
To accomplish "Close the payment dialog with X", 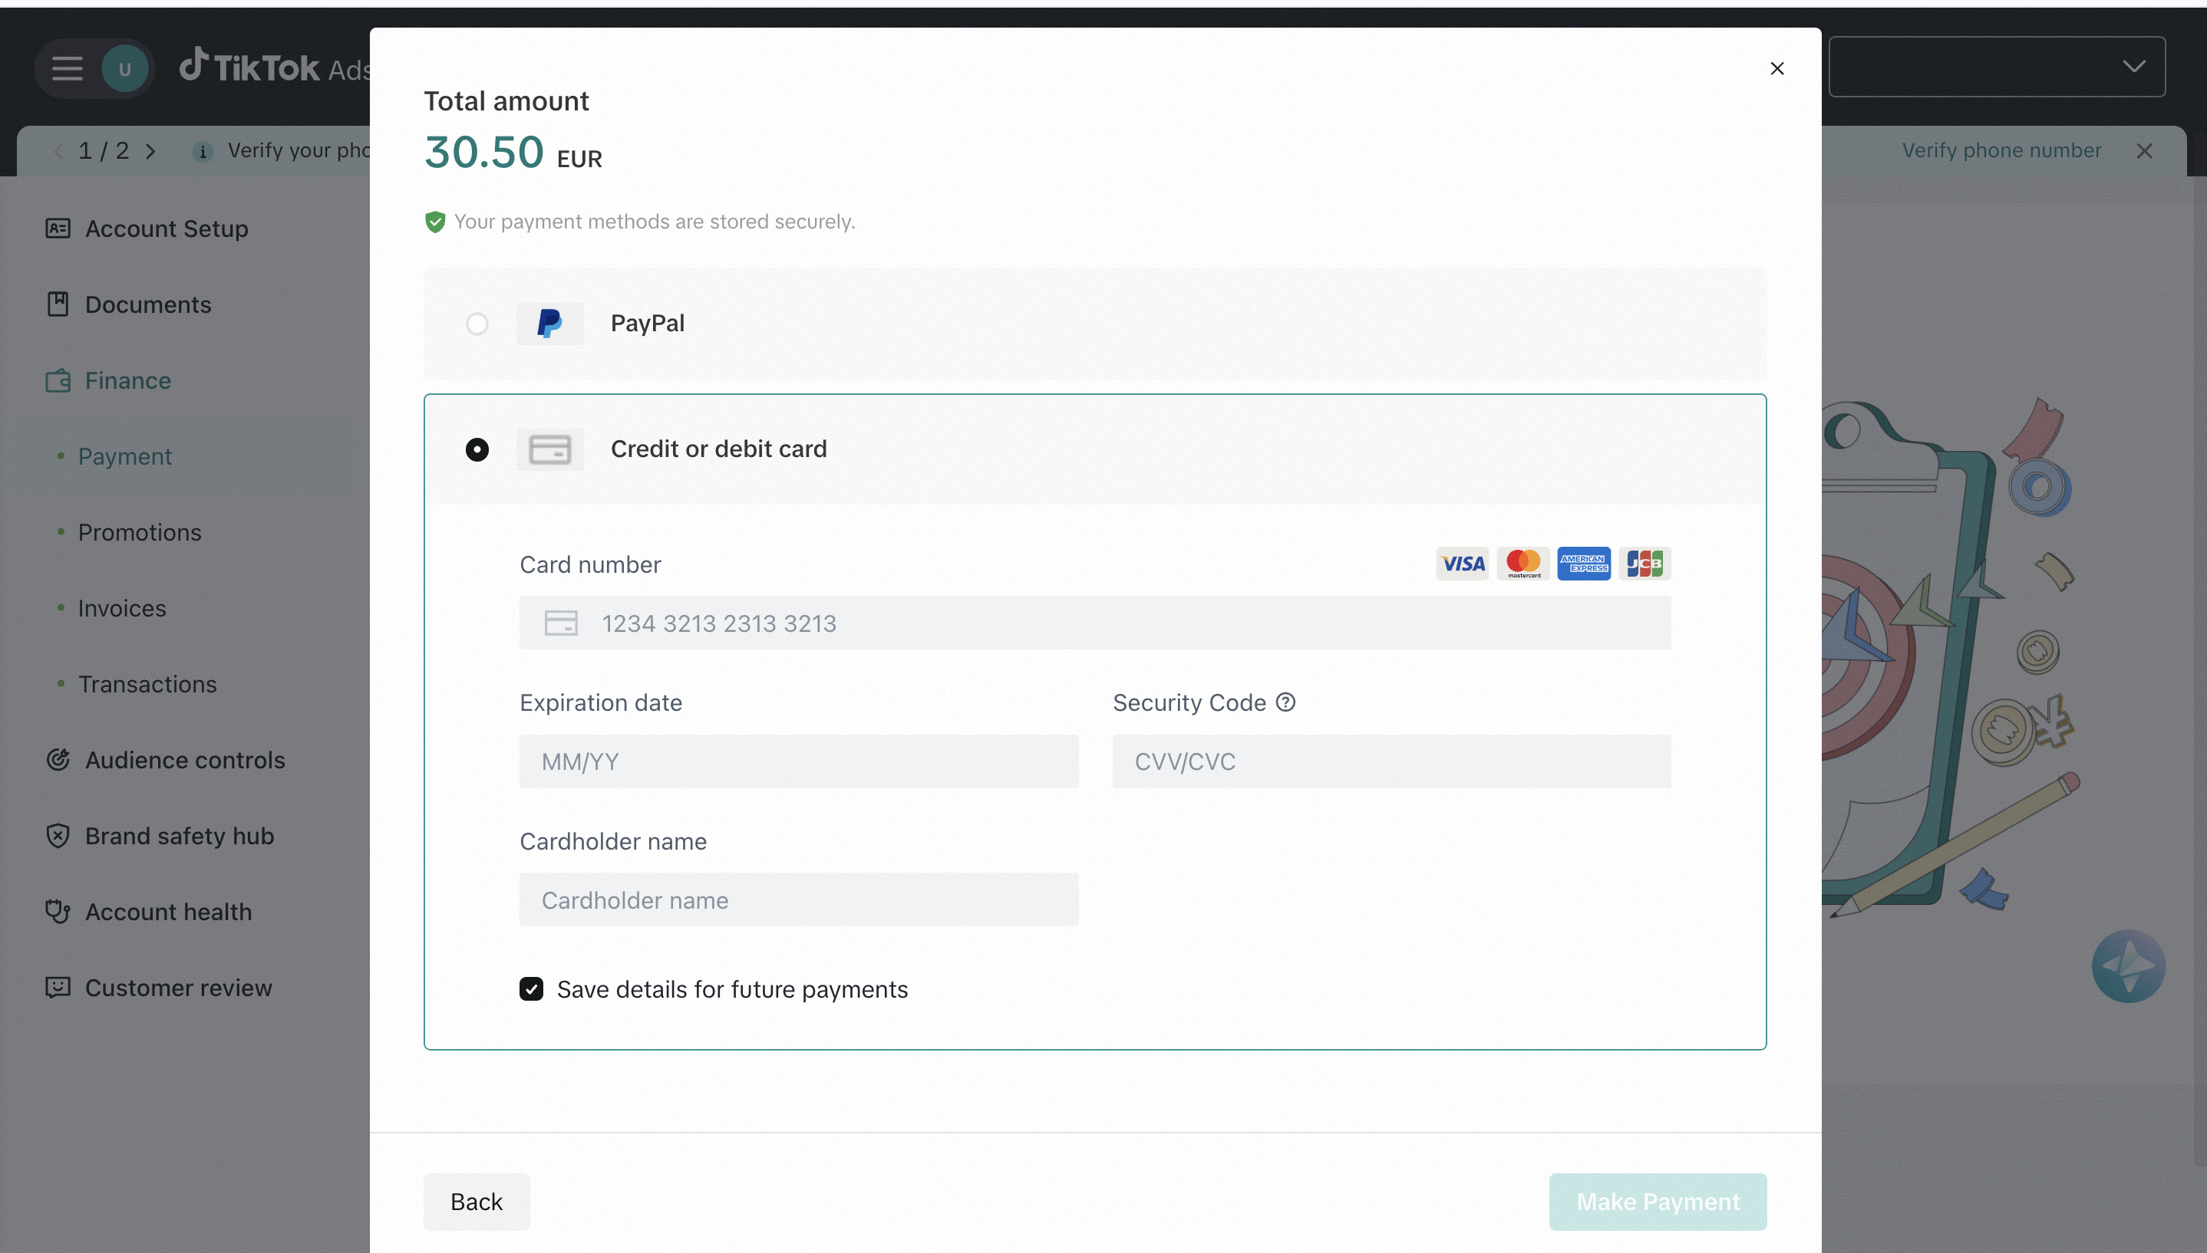I will point(1776,68).
